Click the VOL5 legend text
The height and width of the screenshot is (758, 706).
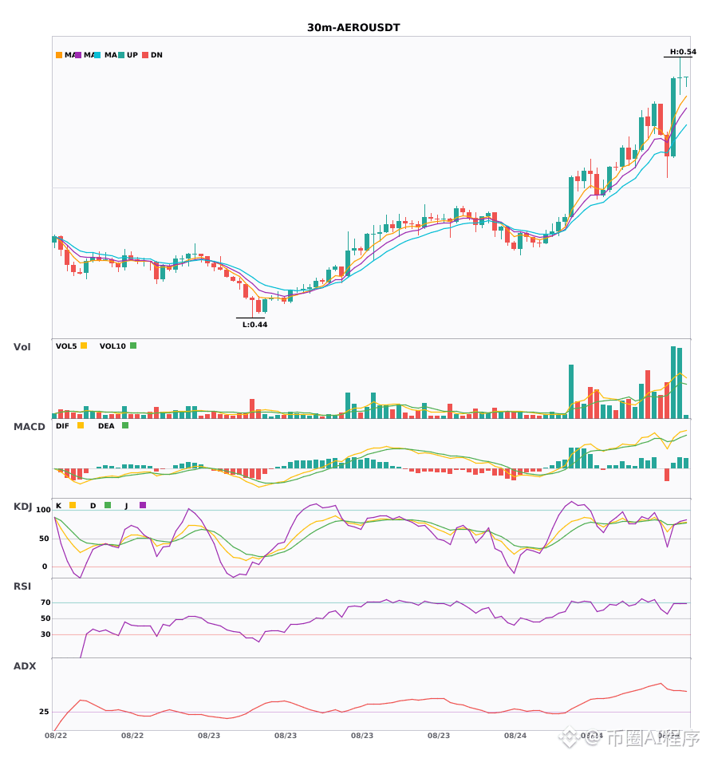[66, 346]
